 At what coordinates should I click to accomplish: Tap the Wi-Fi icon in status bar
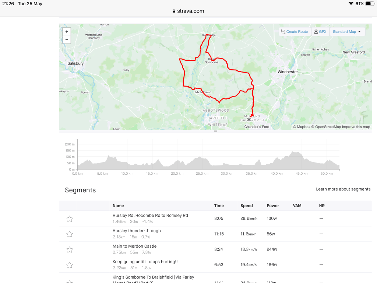click(351, 4)
